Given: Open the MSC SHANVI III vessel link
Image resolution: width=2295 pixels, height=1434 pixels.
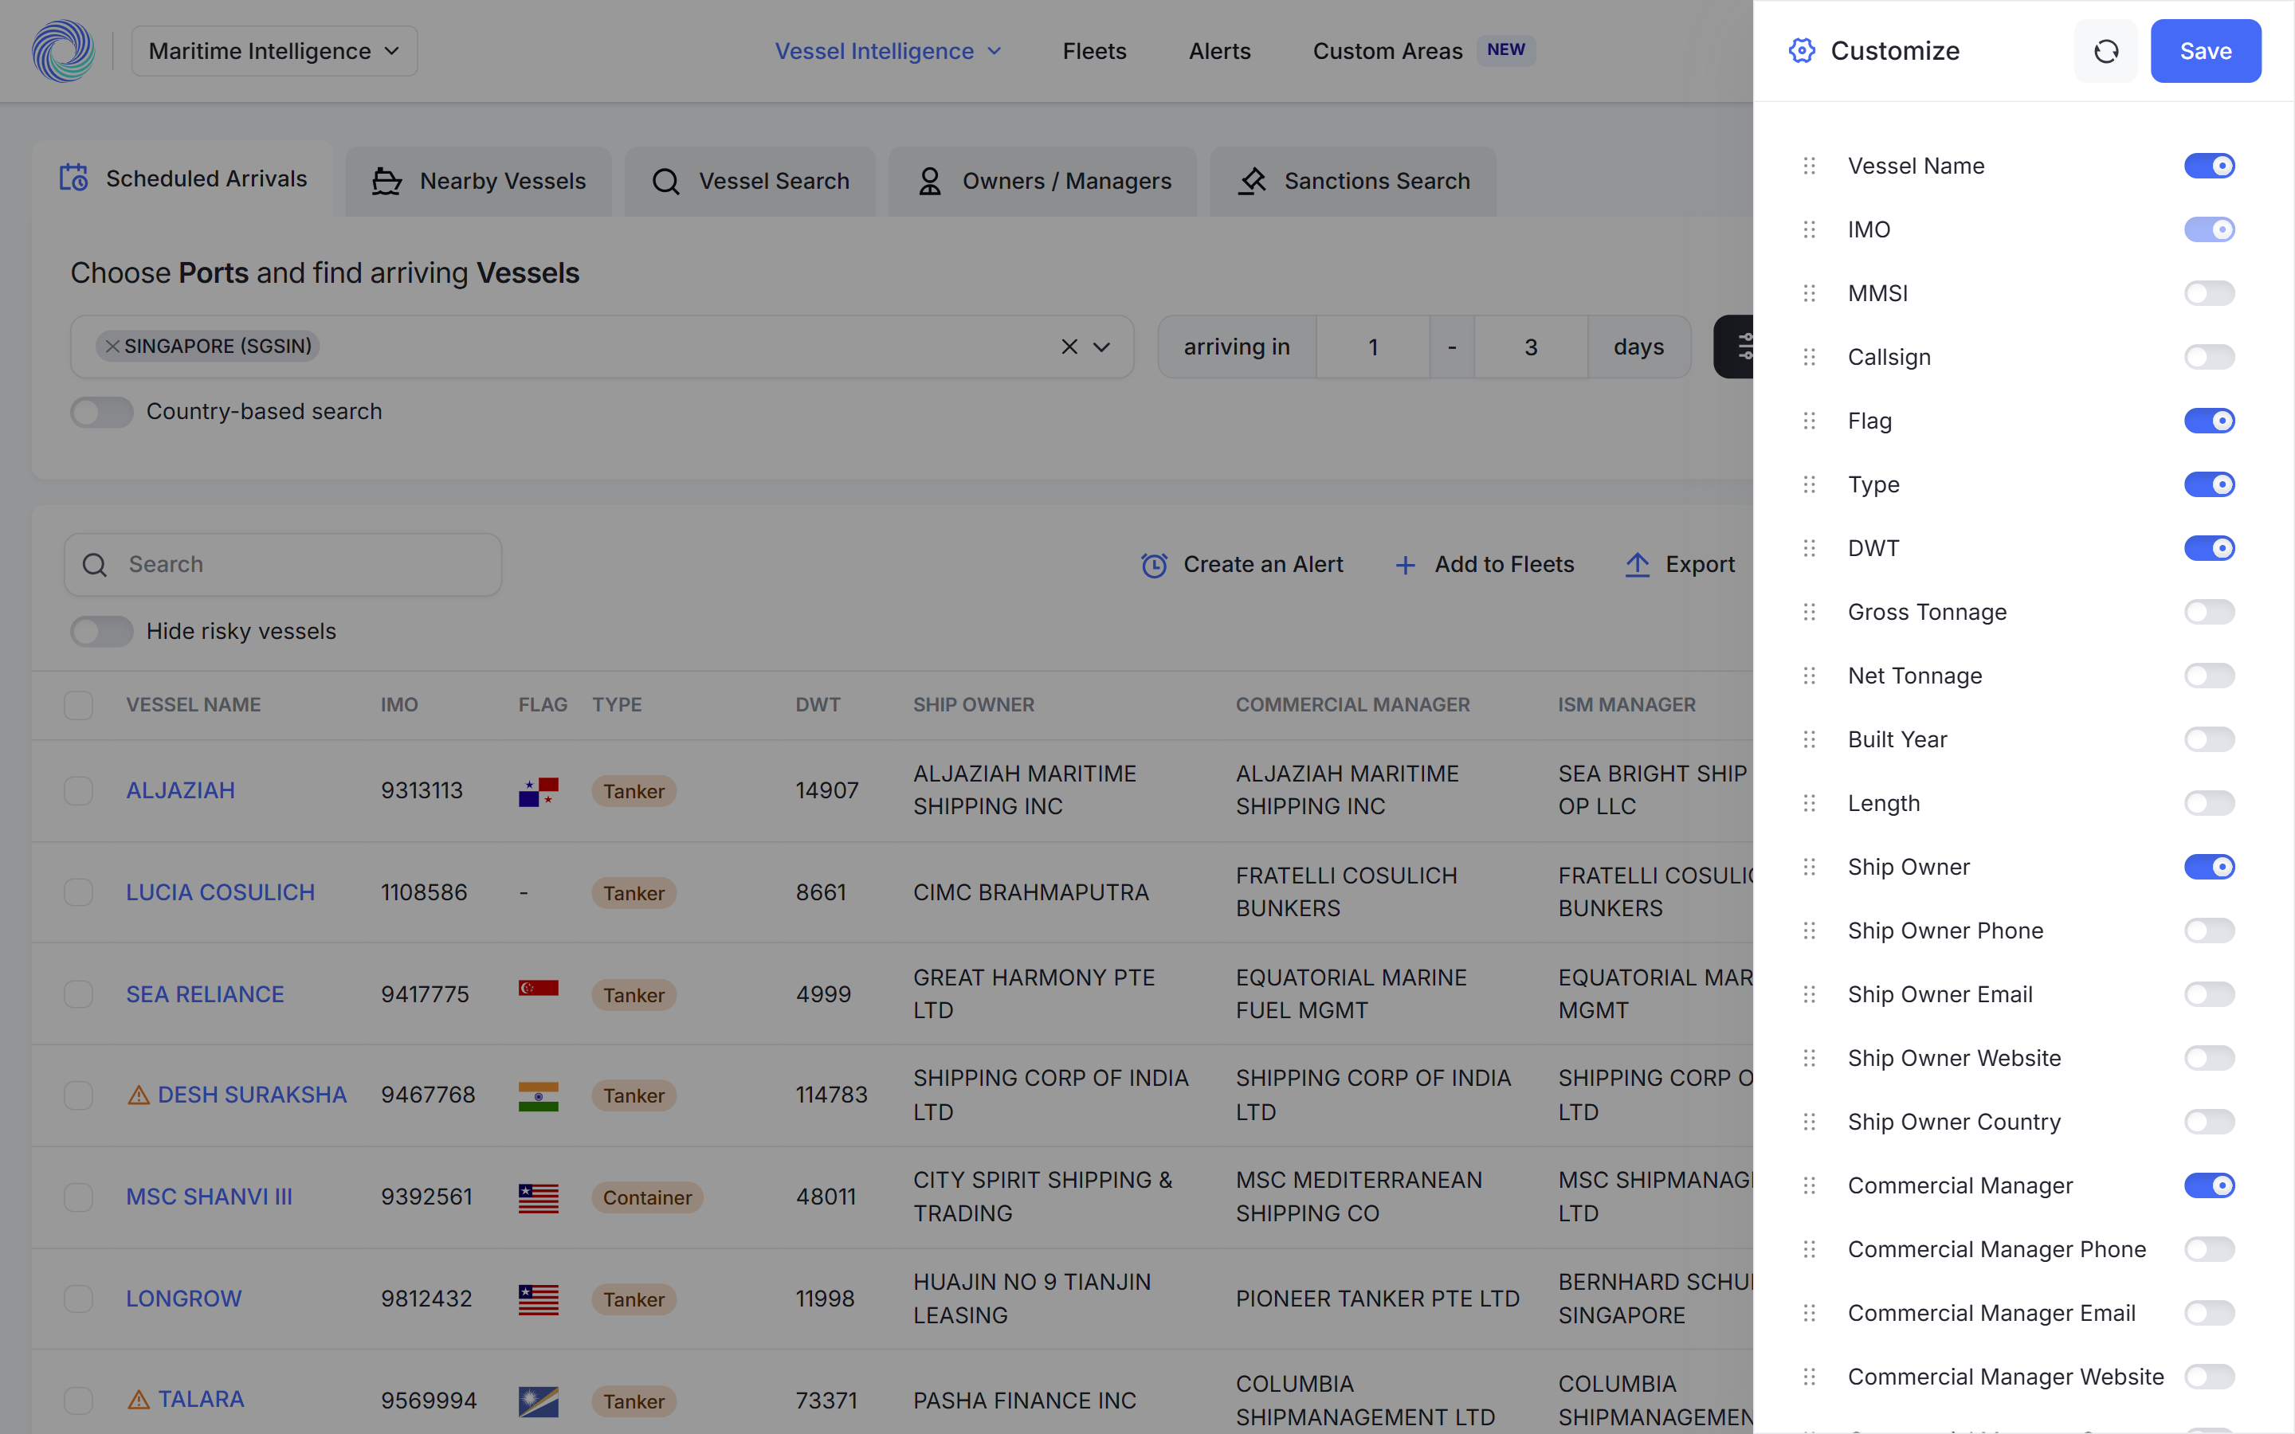Looking at the screenshot, I should click(209, 1197).
